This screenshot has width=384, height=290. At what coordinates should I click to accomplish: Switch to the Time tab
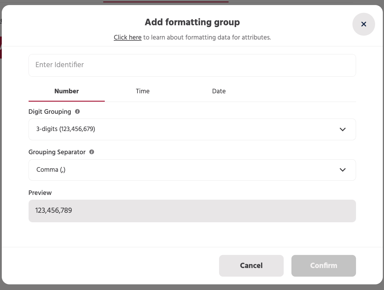coord(143,91)
